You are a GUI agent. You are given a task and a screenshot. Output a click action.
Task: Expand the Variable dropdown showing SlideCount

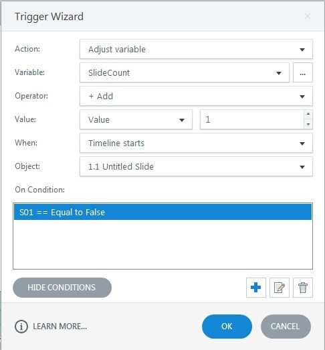pyautogui.click(x=185, y=72)
